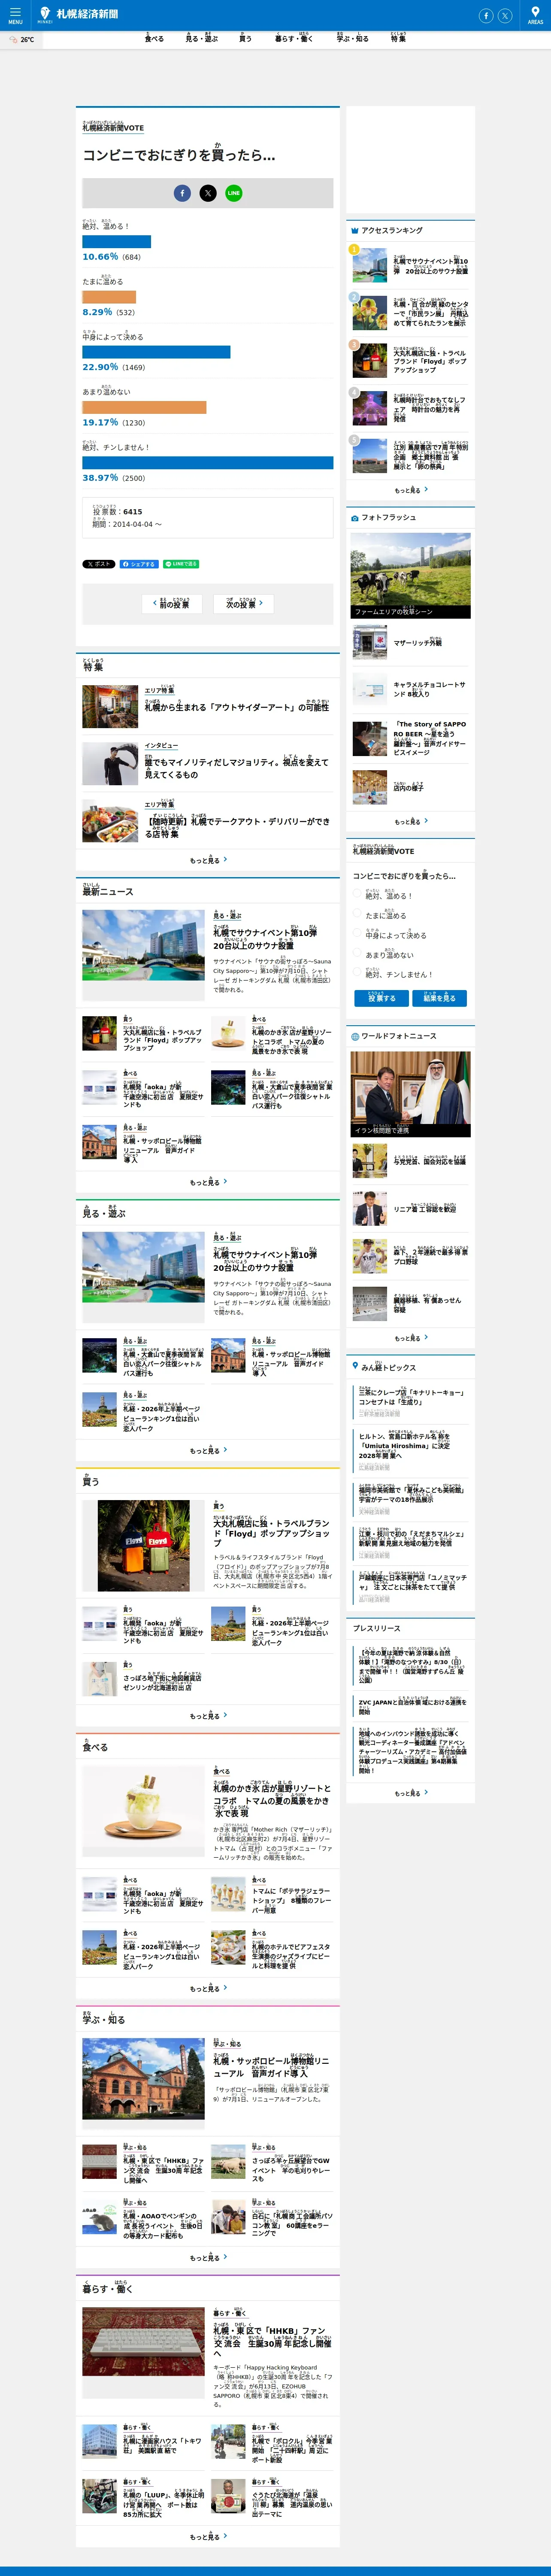
Task: Open the 暮らす・働く navigation tab
Action: click(x=293, y=39)
